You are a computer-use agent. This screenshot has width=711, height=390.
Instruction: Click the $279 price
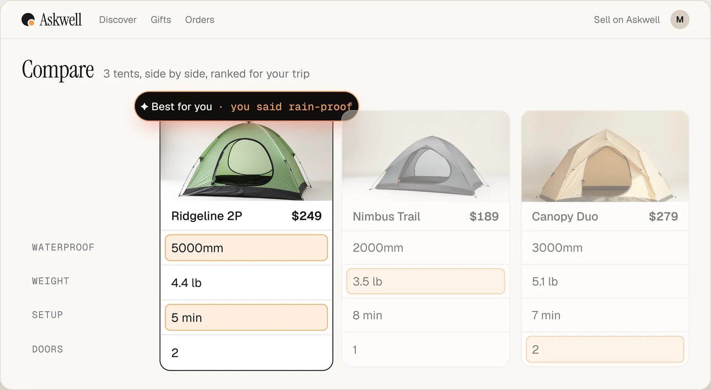(x=663, y=216)
